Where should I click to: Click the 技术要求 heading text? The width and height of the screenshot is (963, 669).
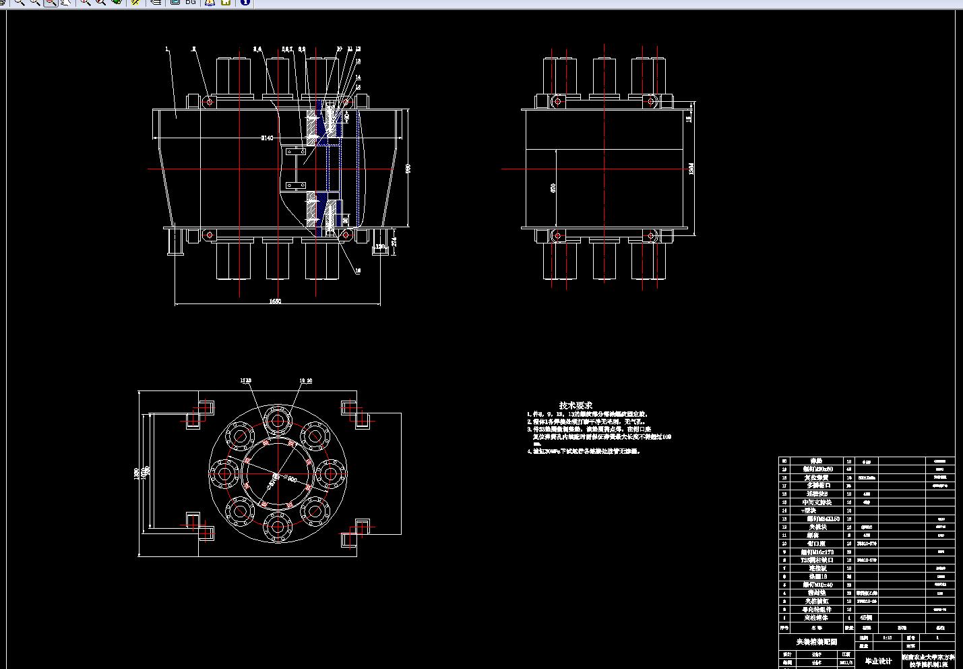coord(576,405)
